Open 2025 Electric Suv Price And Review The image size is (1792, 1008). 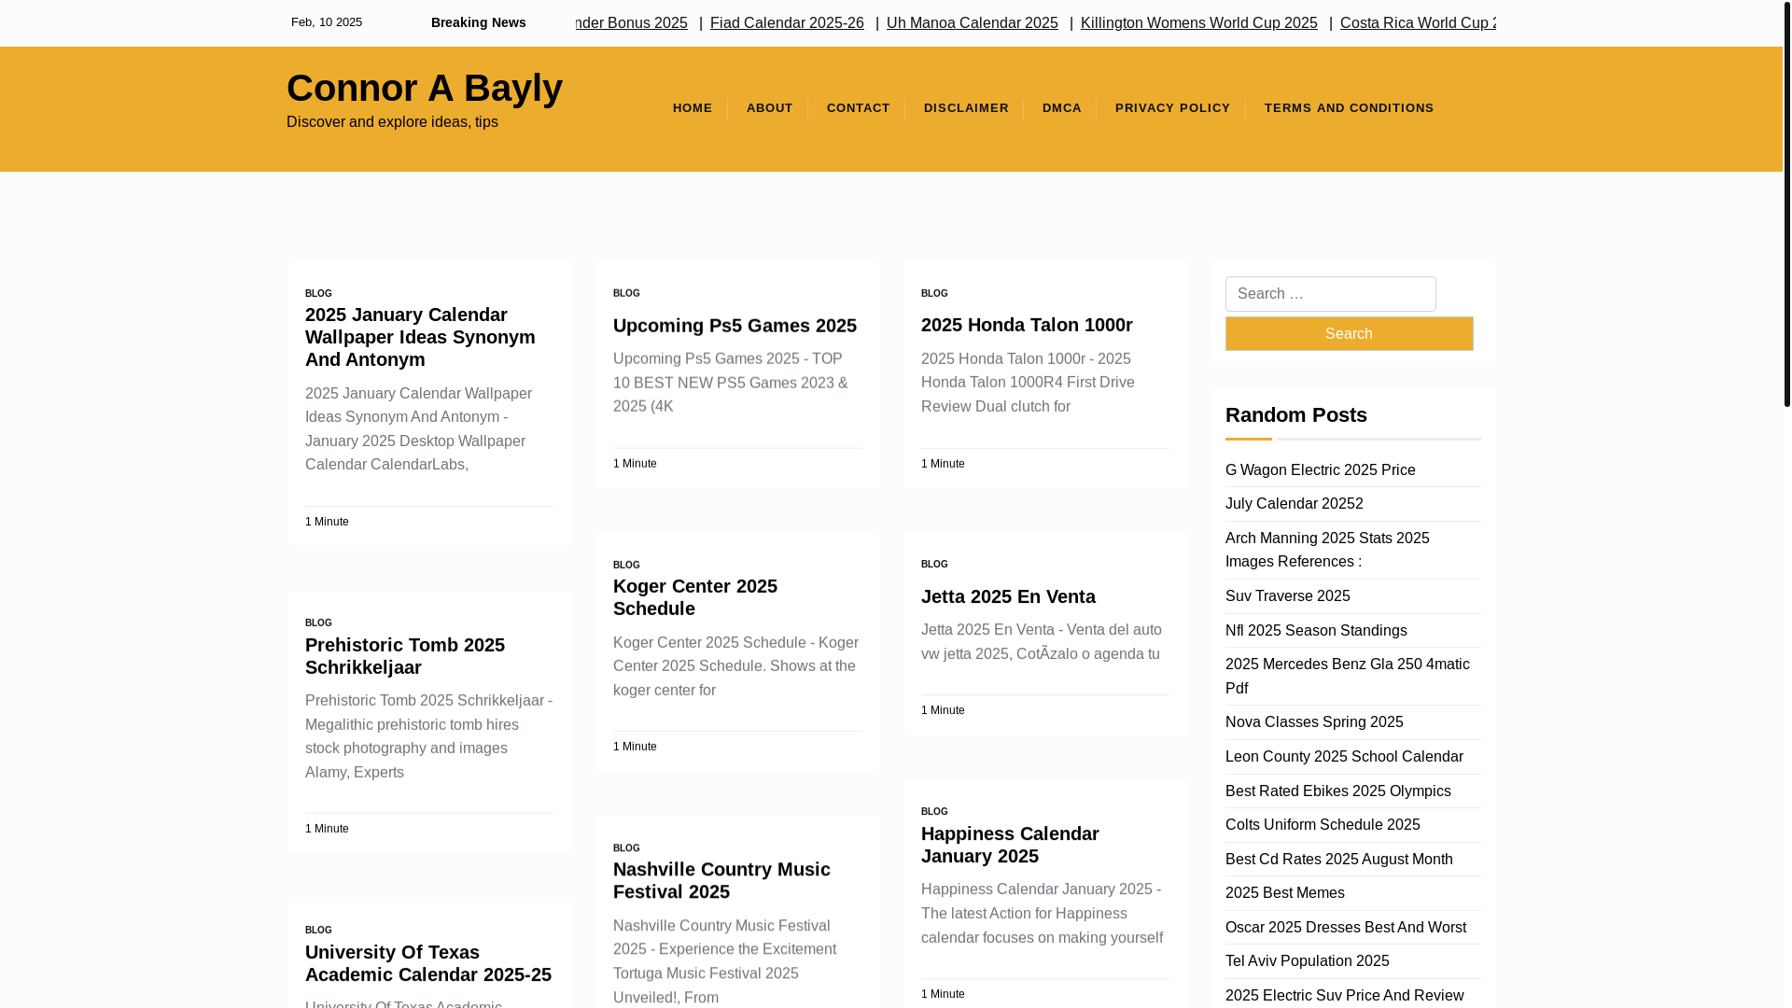(x=1344, y=996)
